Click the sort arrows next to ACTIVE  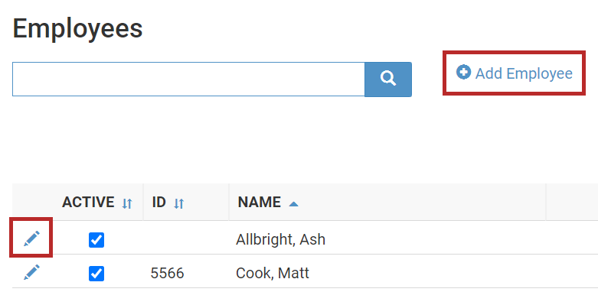127,203
